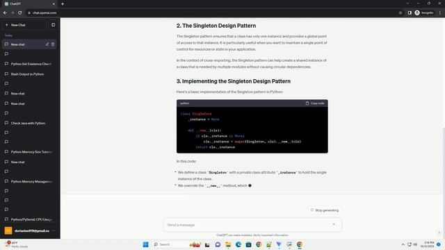The width and height of the screenshot is (445, 250).
Task: Click the lock icon in the address bar
Action: coord(29,12)
